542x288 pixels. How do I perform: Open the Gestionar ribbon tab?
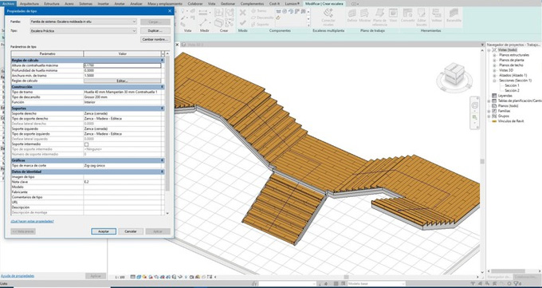point(228,3)
